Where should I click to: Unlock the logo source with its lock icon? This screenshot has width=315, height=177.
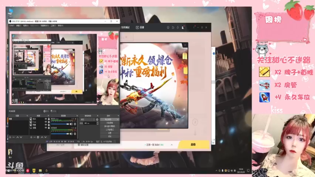coord(48,122)
